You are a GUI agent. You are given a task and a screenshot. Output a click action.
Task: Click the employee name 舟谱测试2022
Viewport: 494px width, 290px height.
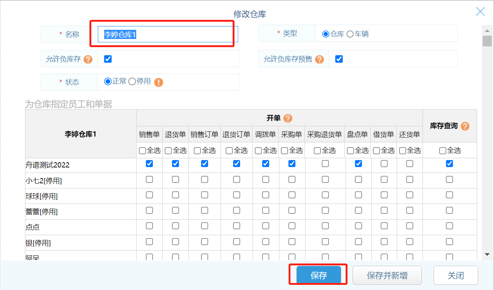(47, 165)
